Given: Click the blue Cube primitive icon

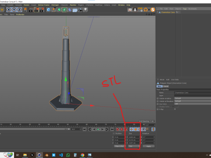Looking at the screenshot, I should [48, 10].
